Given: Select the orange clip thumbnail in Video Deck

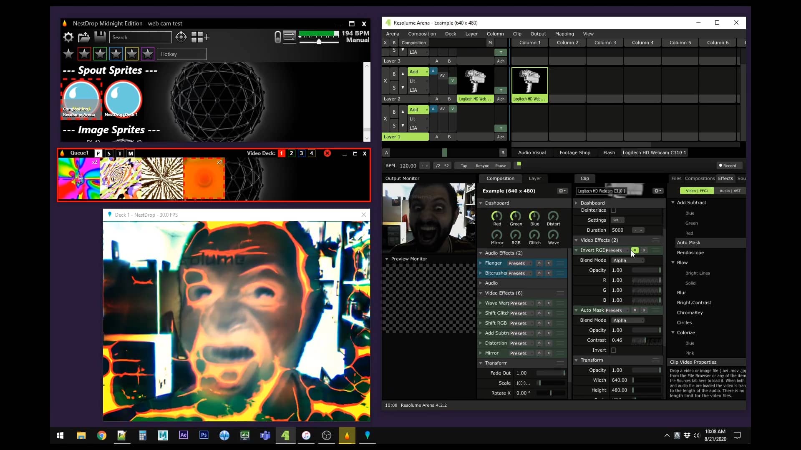Looking at the screenshot, I should tap(204, 178).
